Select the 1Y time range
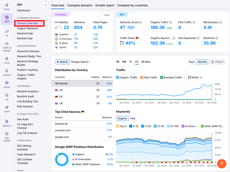The width and height of the screenshot is (230, 172). tap(131, 62)
